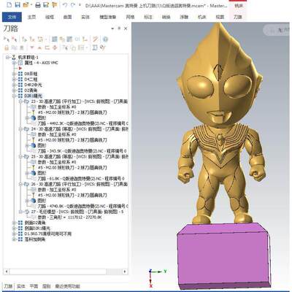Switch to the 主页 ribbon tab

[x=31, y=17]
